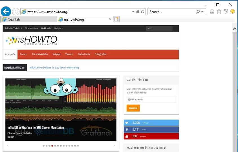Close the mshowto.org tab
Viewport: 238px width, 152px height.
click(110, 19)
